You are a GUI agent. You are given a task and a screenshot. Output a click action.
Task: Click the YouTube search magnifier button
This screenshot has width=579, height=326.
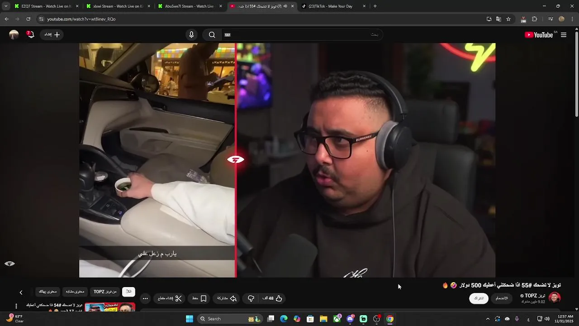pos(212,35)
